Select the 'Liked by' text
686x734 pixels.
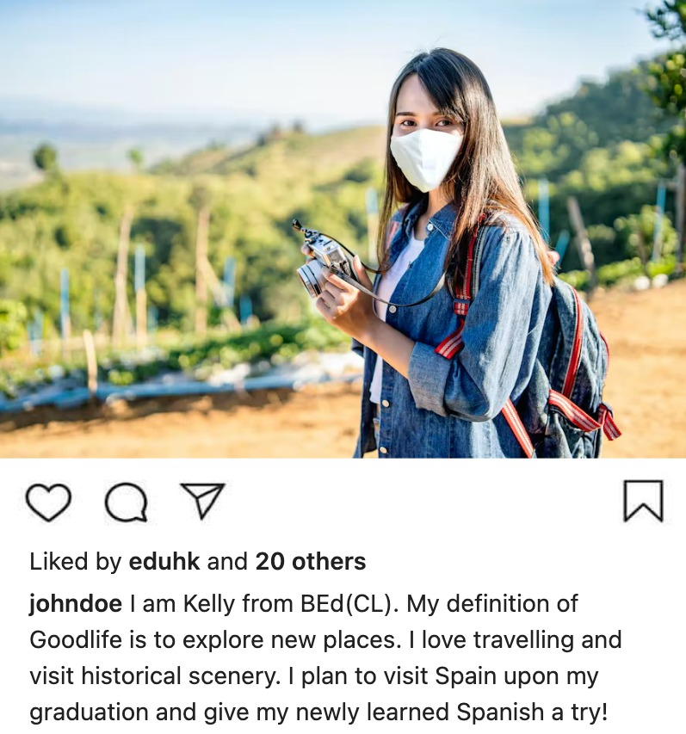(76, 561)
